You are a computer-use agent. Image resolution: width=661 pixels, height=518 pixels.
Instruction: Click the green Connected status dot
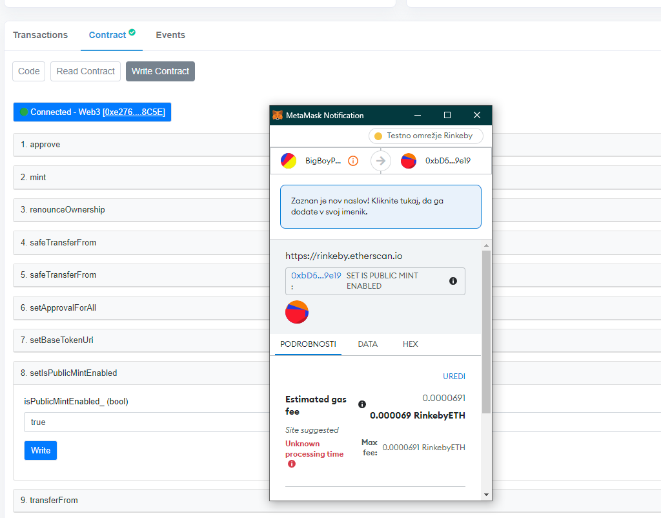coord(25,112)
